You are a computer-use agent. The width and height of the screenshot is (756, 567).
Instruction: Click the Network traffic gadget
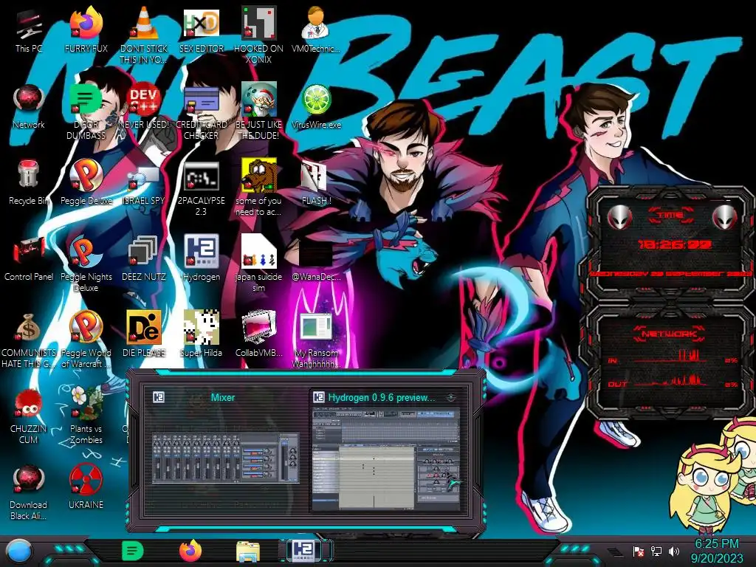[670, 362]
